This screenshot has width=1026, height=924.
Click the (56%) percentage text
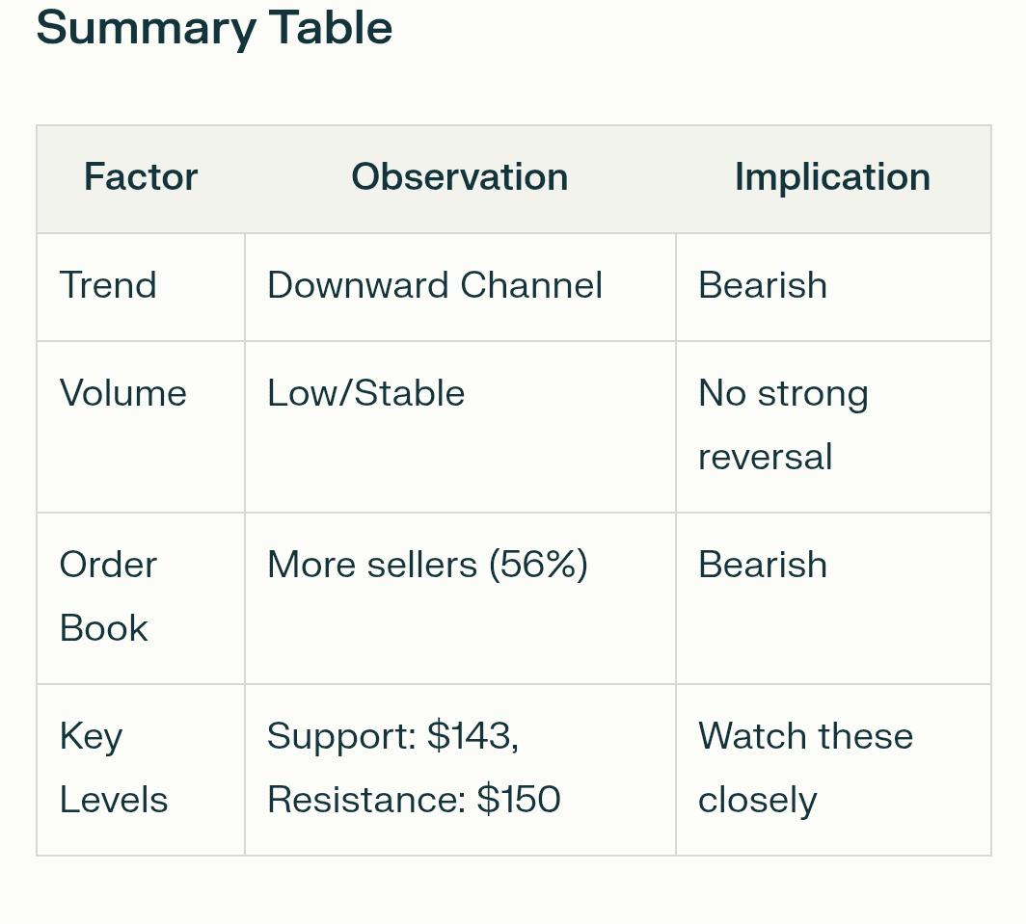(x=538, y=566)
